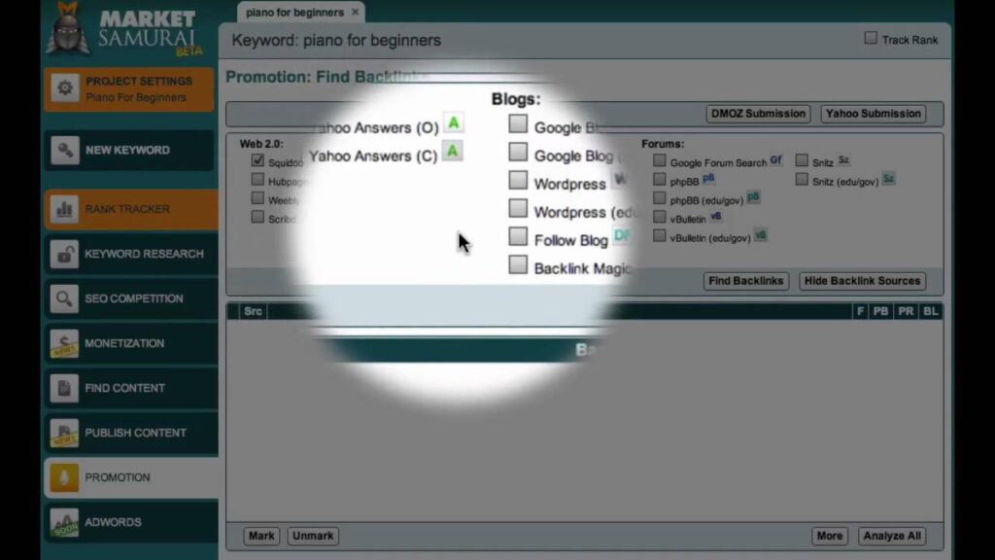Open the Find Content document icon
This screenshot has width=995, height=560.
(x=65, y=388)
